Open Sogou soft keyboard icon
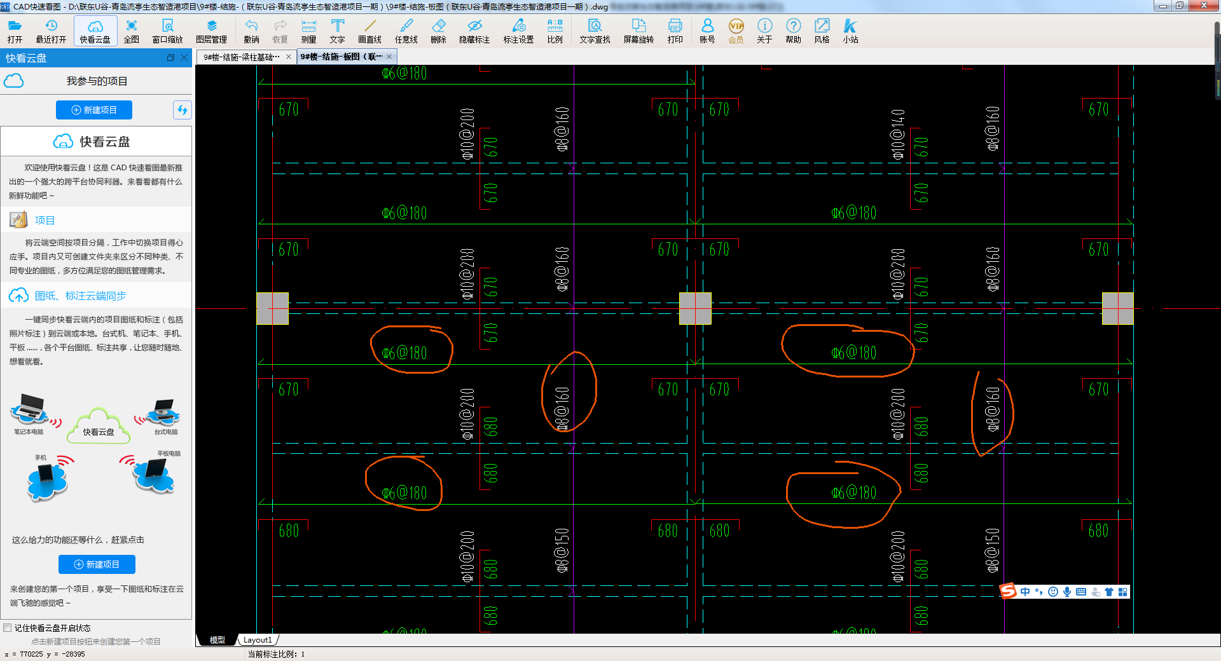This screenshot has width=1221, height=661. [x=1081, y=592]
